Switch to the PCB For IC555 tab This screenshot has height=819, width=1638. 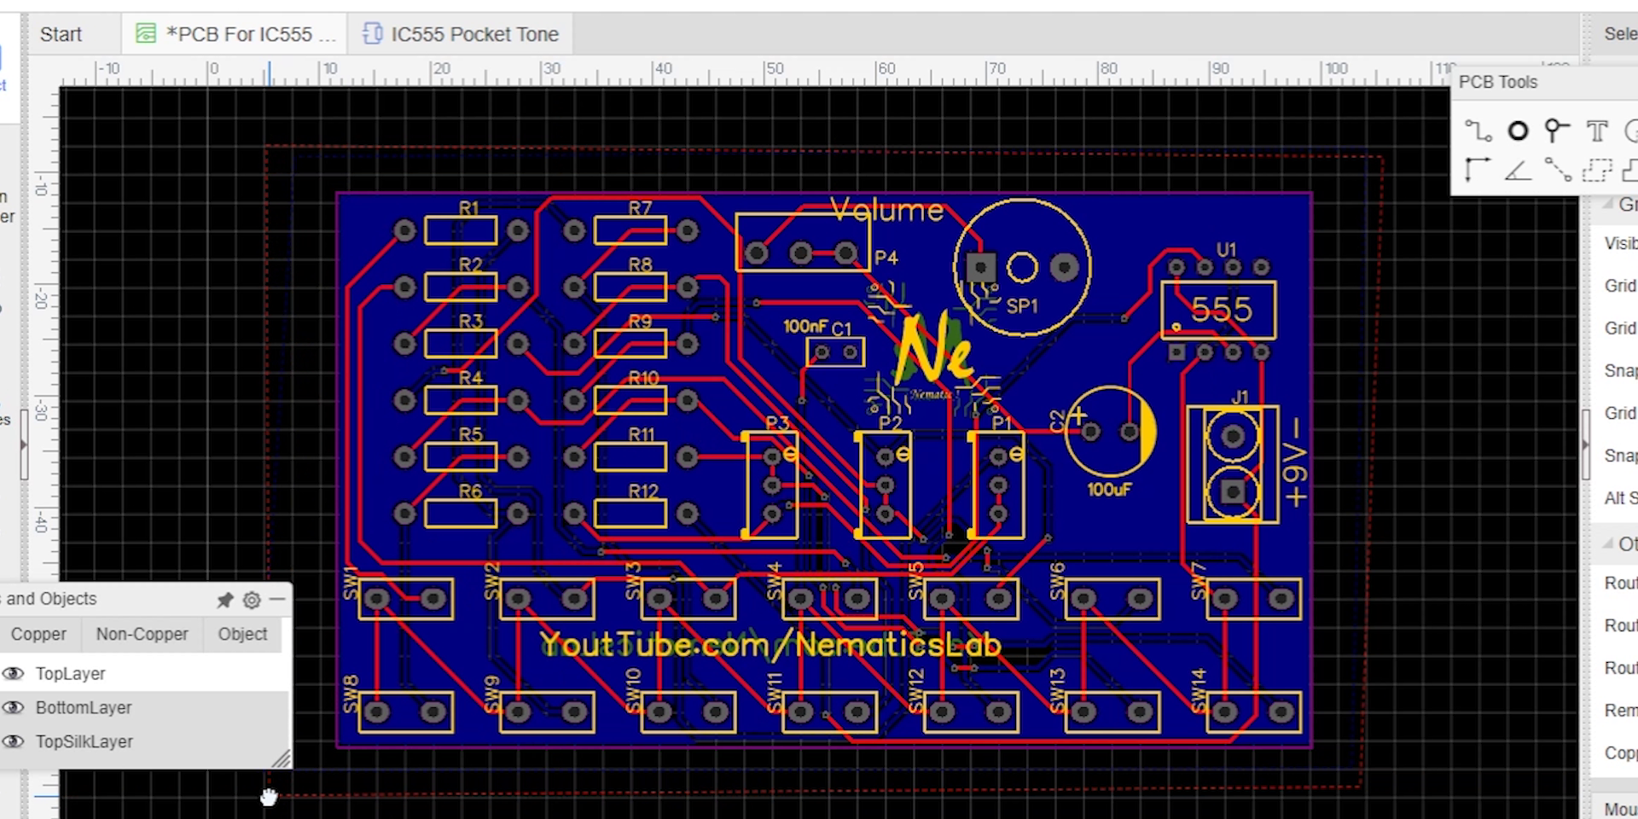pyautogui.click(x=236, y=34)
